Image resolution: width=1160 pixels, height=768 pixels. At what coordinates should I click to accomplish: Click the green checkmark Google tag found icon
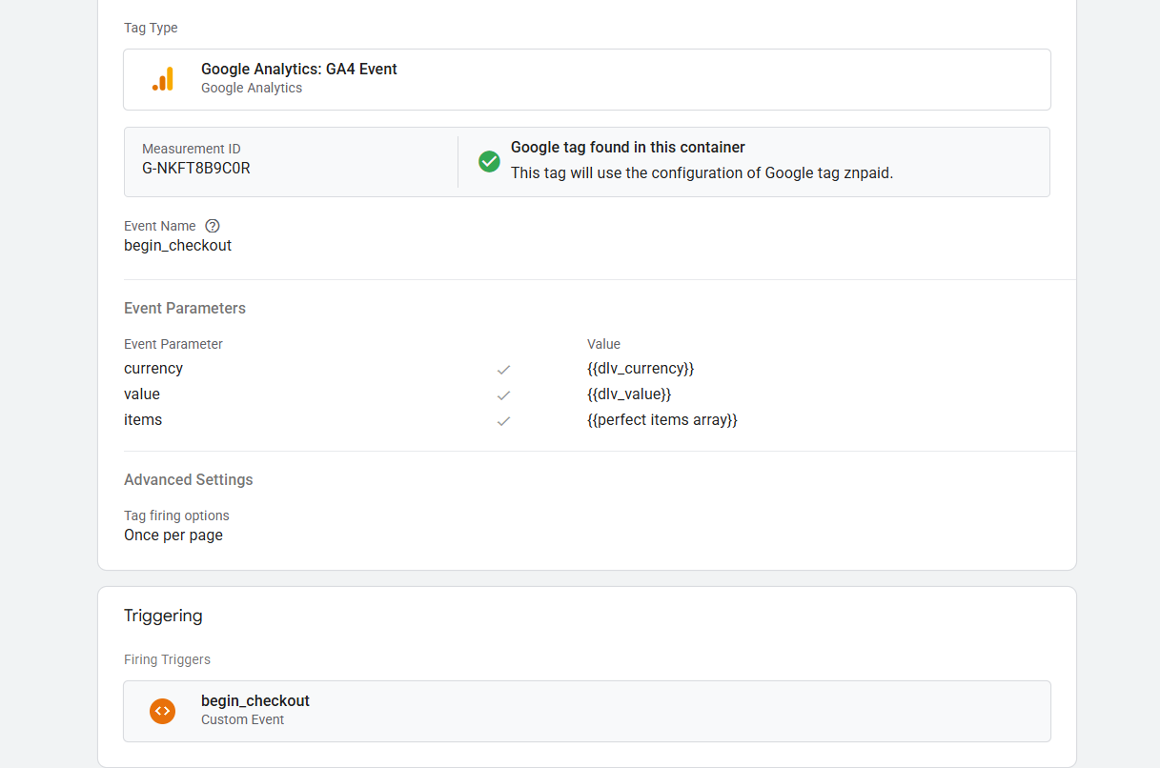tap(489, 161)
